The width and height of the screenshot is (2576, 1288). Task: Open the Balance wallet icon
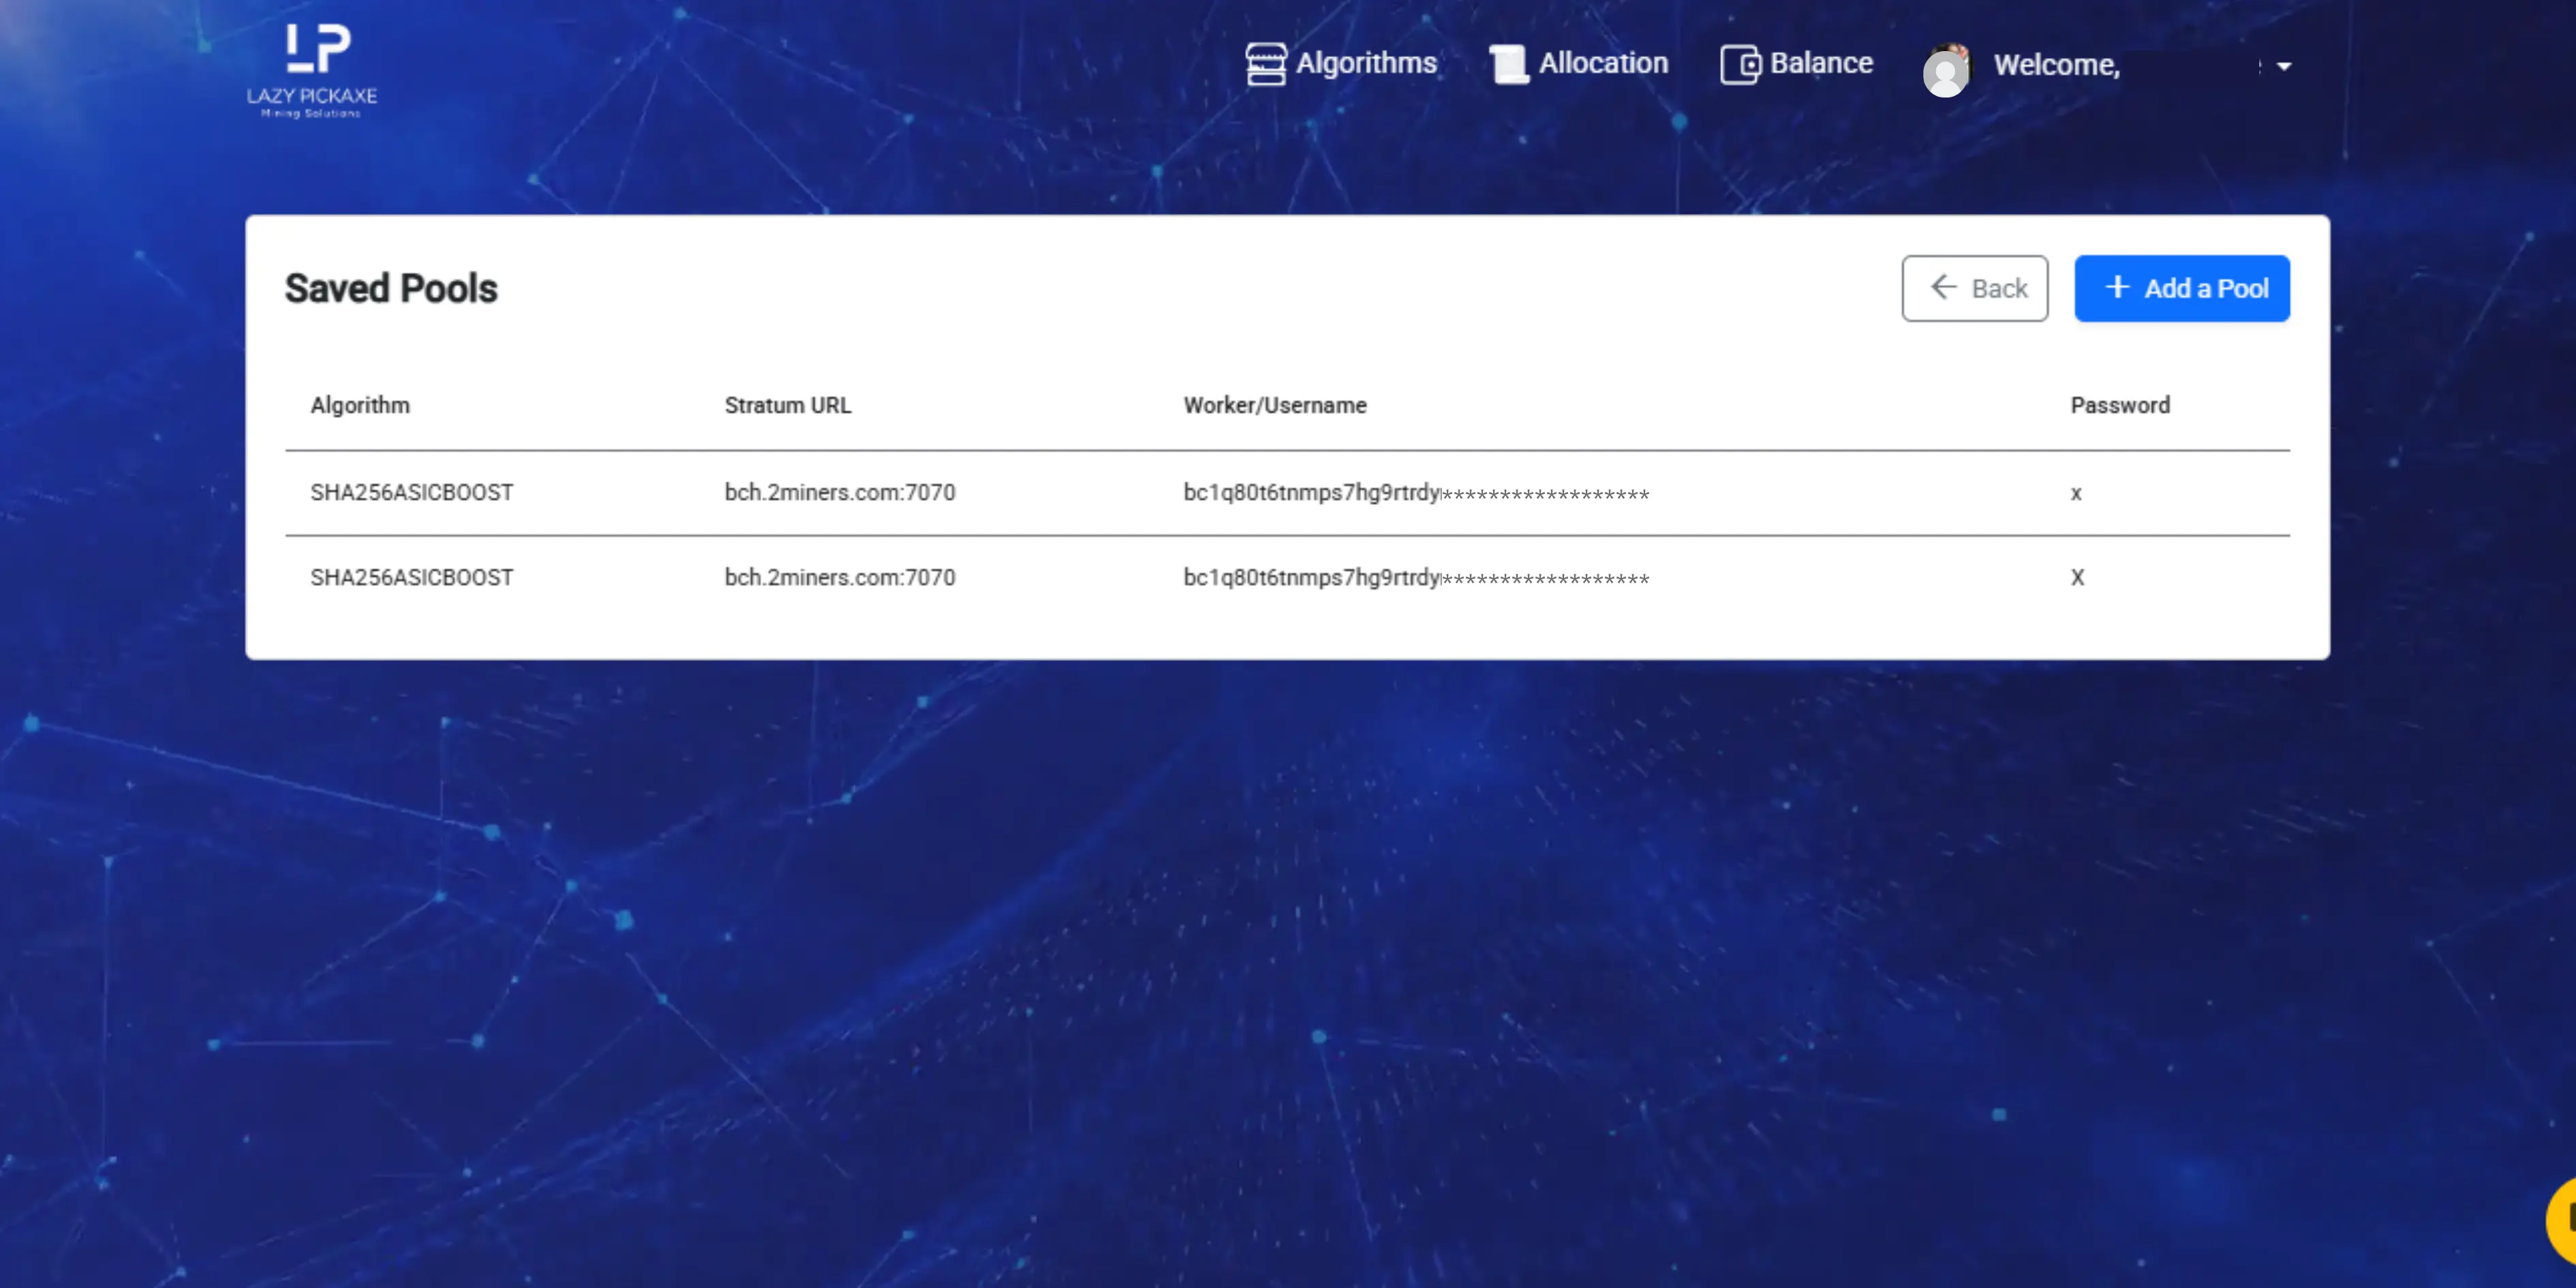click(1741, 63)
